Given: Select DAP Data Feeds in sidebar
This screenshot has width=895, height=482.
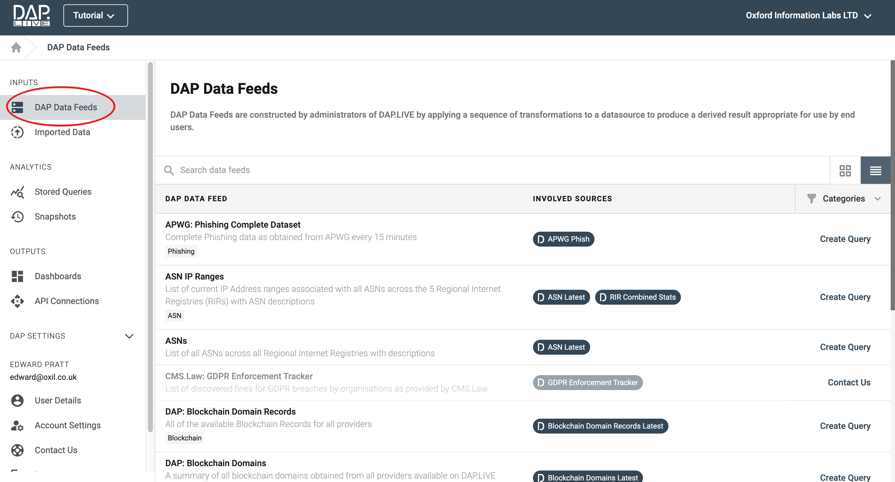Looking at the screenshot, I should pos(66,107).
